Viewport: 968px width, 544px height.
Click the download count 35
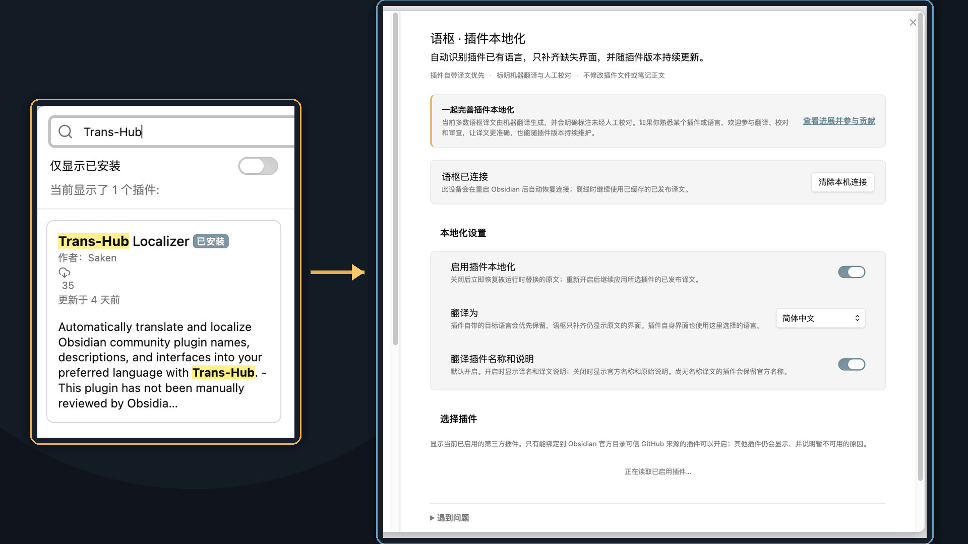(68, 286)
